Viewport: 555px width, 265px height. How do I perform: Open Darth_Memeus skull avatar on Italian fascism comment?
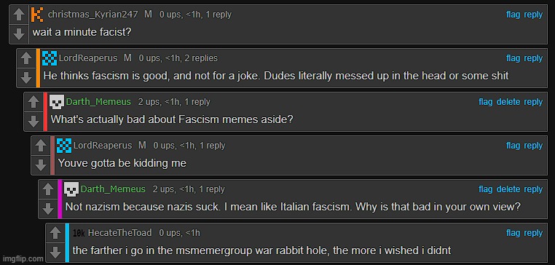[71, 189]
